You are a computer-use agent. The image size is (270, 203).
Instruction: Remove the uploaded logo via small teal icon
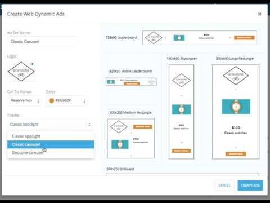point(32,64)
